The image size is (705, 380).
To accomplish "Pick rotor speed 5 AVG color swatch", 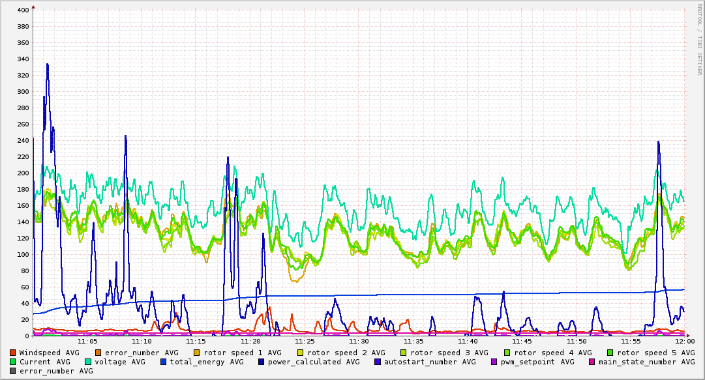I will pyautogui.click(x=610, y=353).
